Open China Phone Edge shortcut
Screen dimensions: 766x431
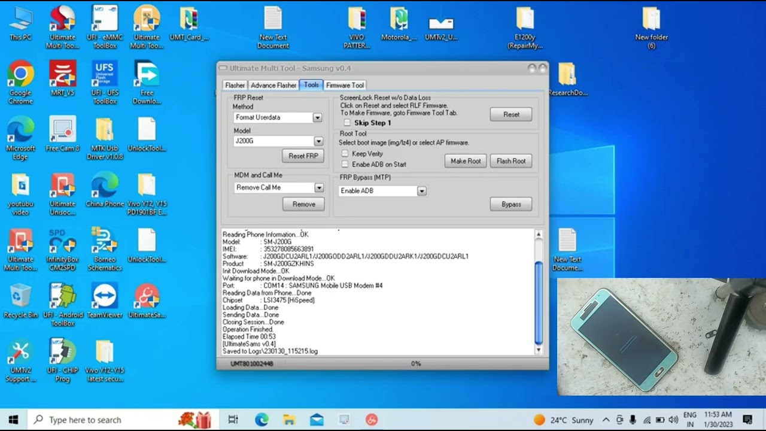pos(105,190)
